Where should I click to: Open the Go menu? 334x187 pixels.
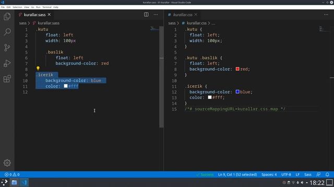click(32, 7)
